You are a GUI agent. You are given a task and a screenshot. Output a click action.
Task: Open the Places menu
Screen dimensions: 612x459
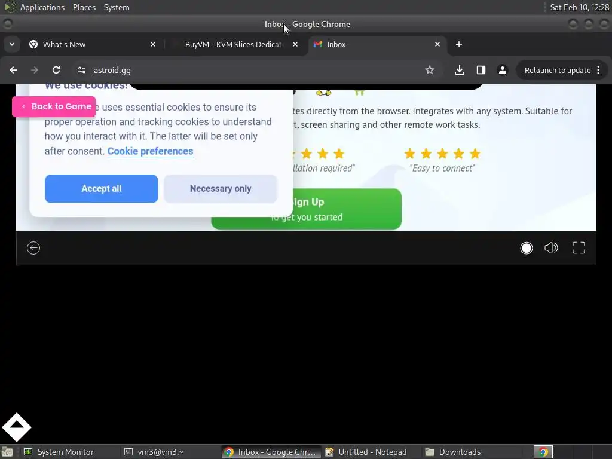pyautogui.click(x=84, y=7)
